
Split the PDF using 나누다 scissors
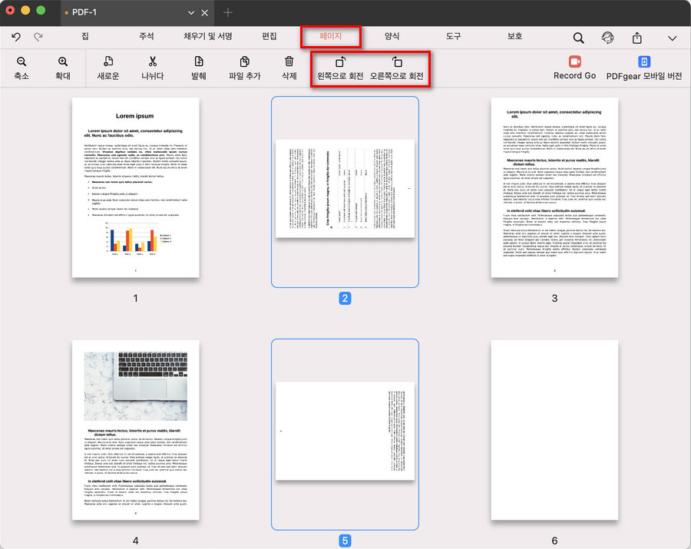[x=152, y=62]
